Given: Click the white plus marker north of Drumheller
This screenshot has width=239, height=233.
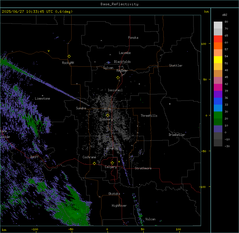Looking at the screenshot, I should click(x=170, y=104).
